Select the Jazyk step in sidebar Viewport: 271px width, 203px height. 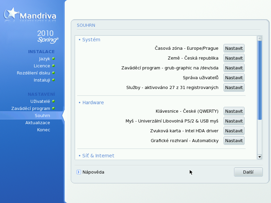pos(44,59)
